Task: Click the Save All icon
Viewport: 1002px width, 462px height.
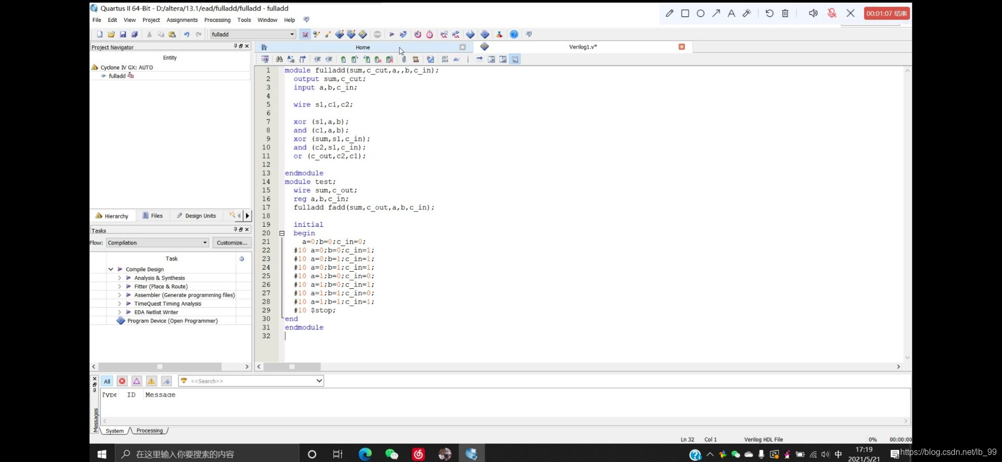Action: click(x=135, y=34)
